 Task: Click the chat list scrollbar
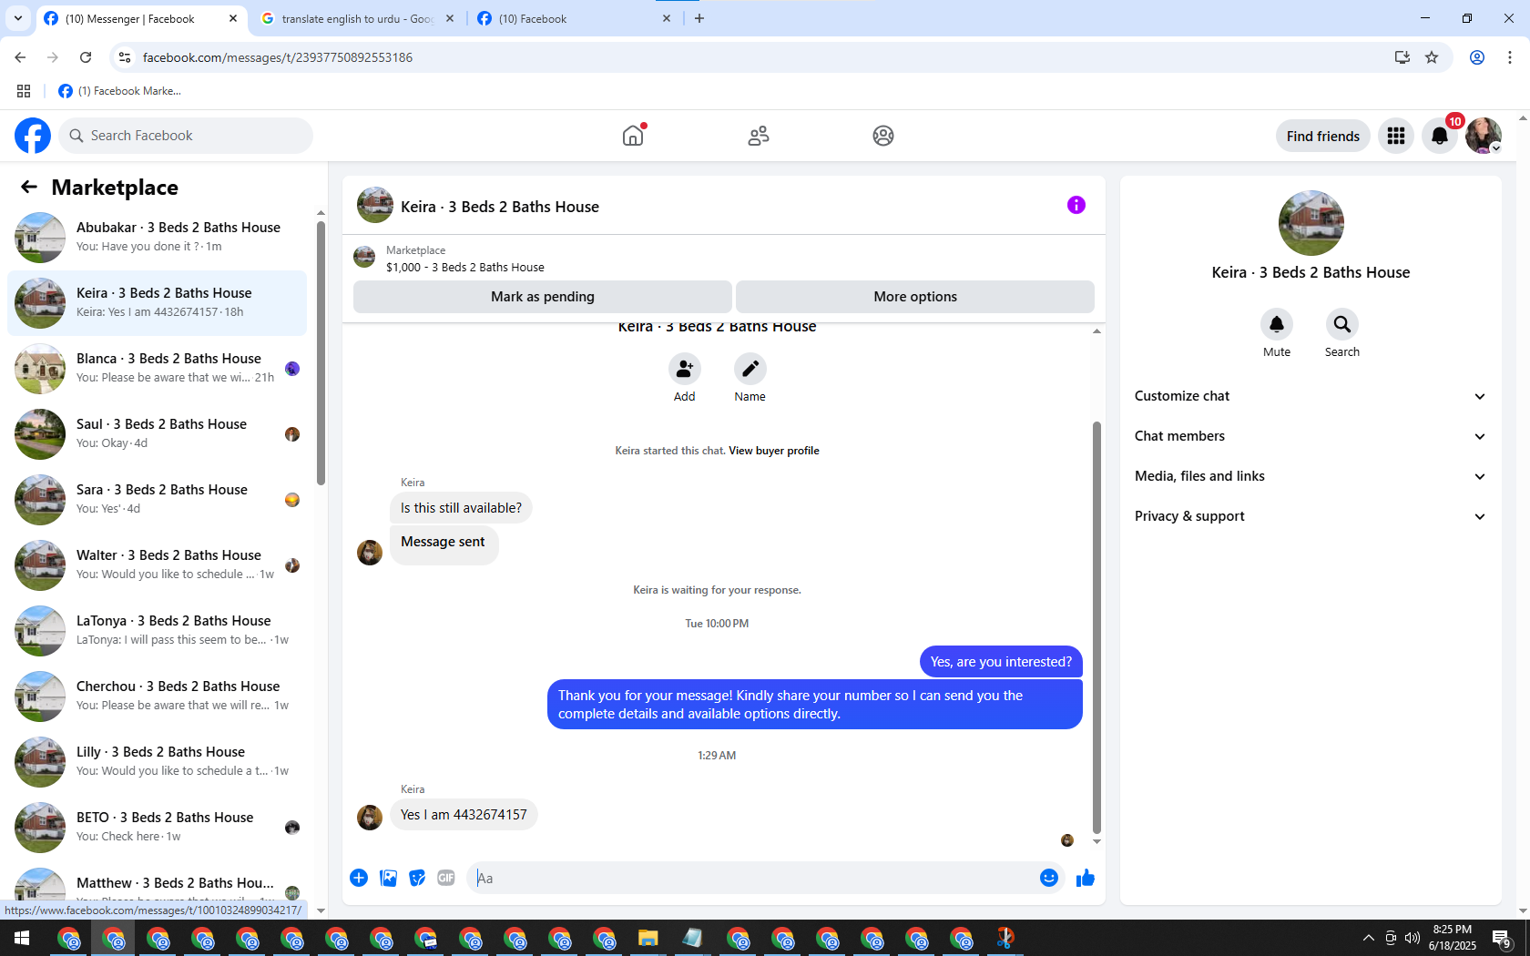click(x=321, y=353)
